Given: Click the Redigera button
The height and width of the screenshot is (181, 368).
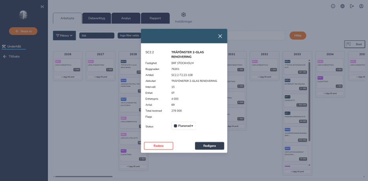Looking at the screenshot, I should tap(209, 146).
